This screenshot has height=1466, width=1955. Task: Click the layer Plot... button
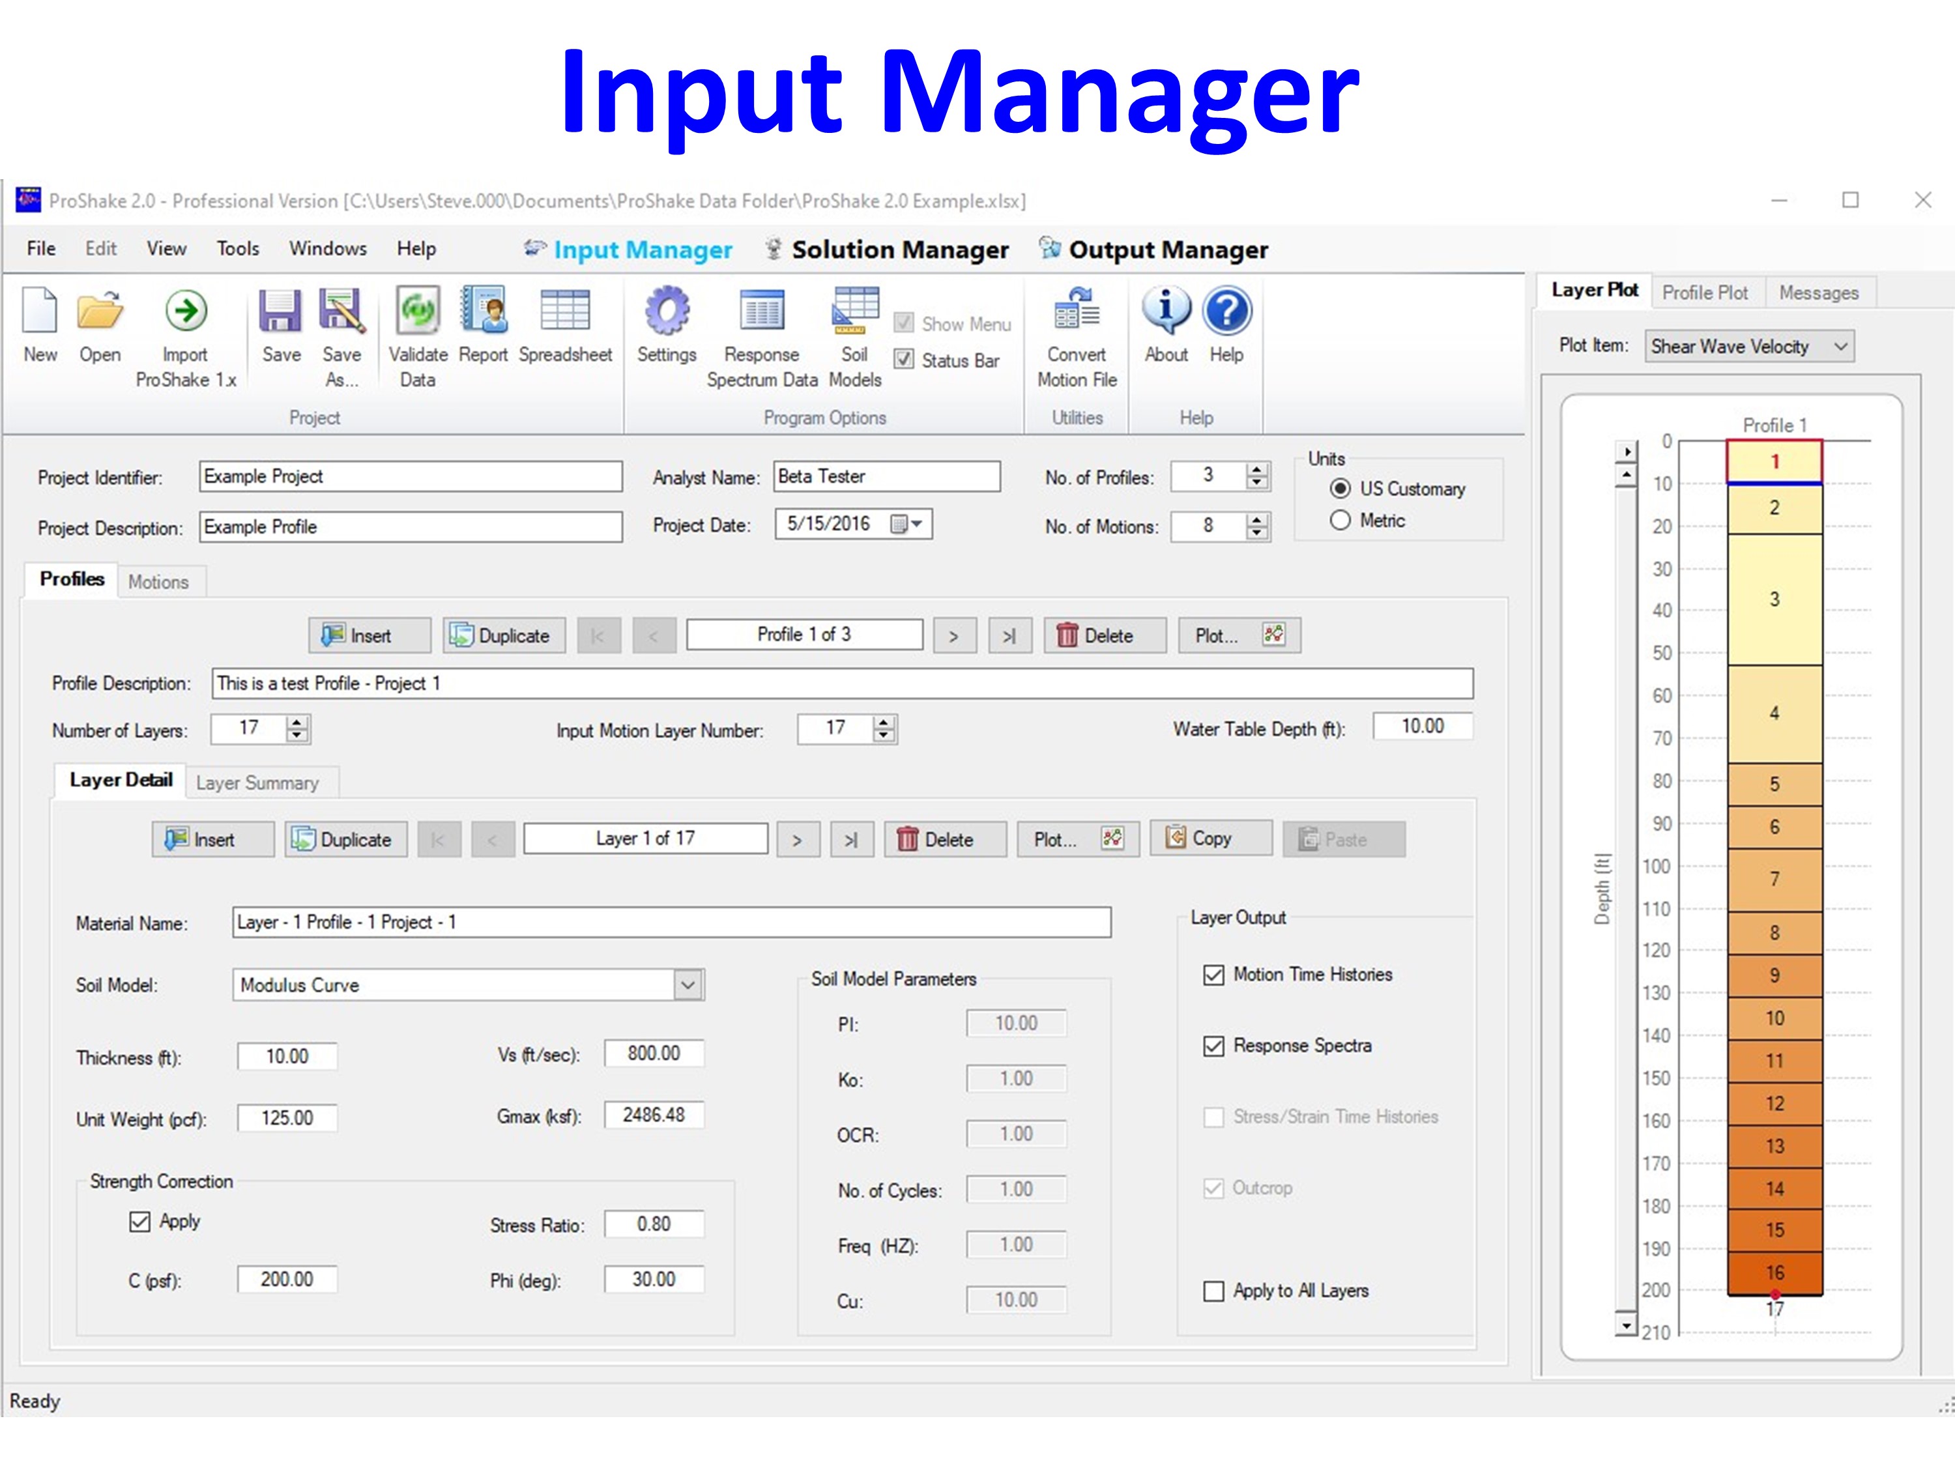pos(1077,839)
